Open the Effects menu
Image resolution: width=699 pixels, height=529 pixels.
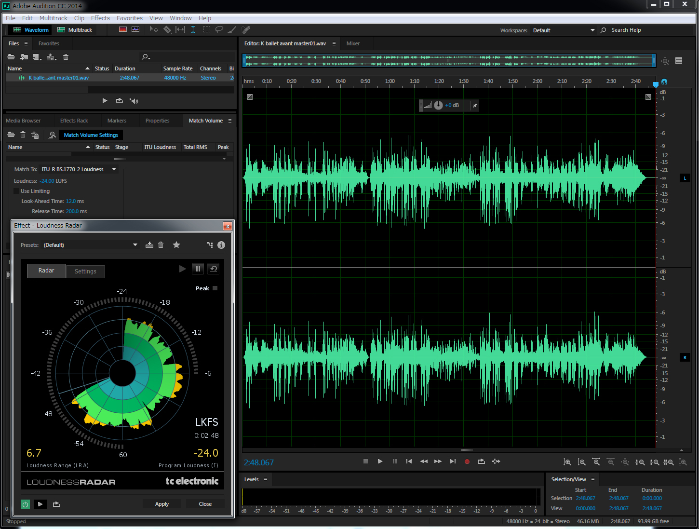(100, 18)
